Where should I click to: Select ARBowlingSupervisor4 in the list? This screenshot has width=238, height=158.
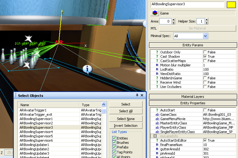59,132
